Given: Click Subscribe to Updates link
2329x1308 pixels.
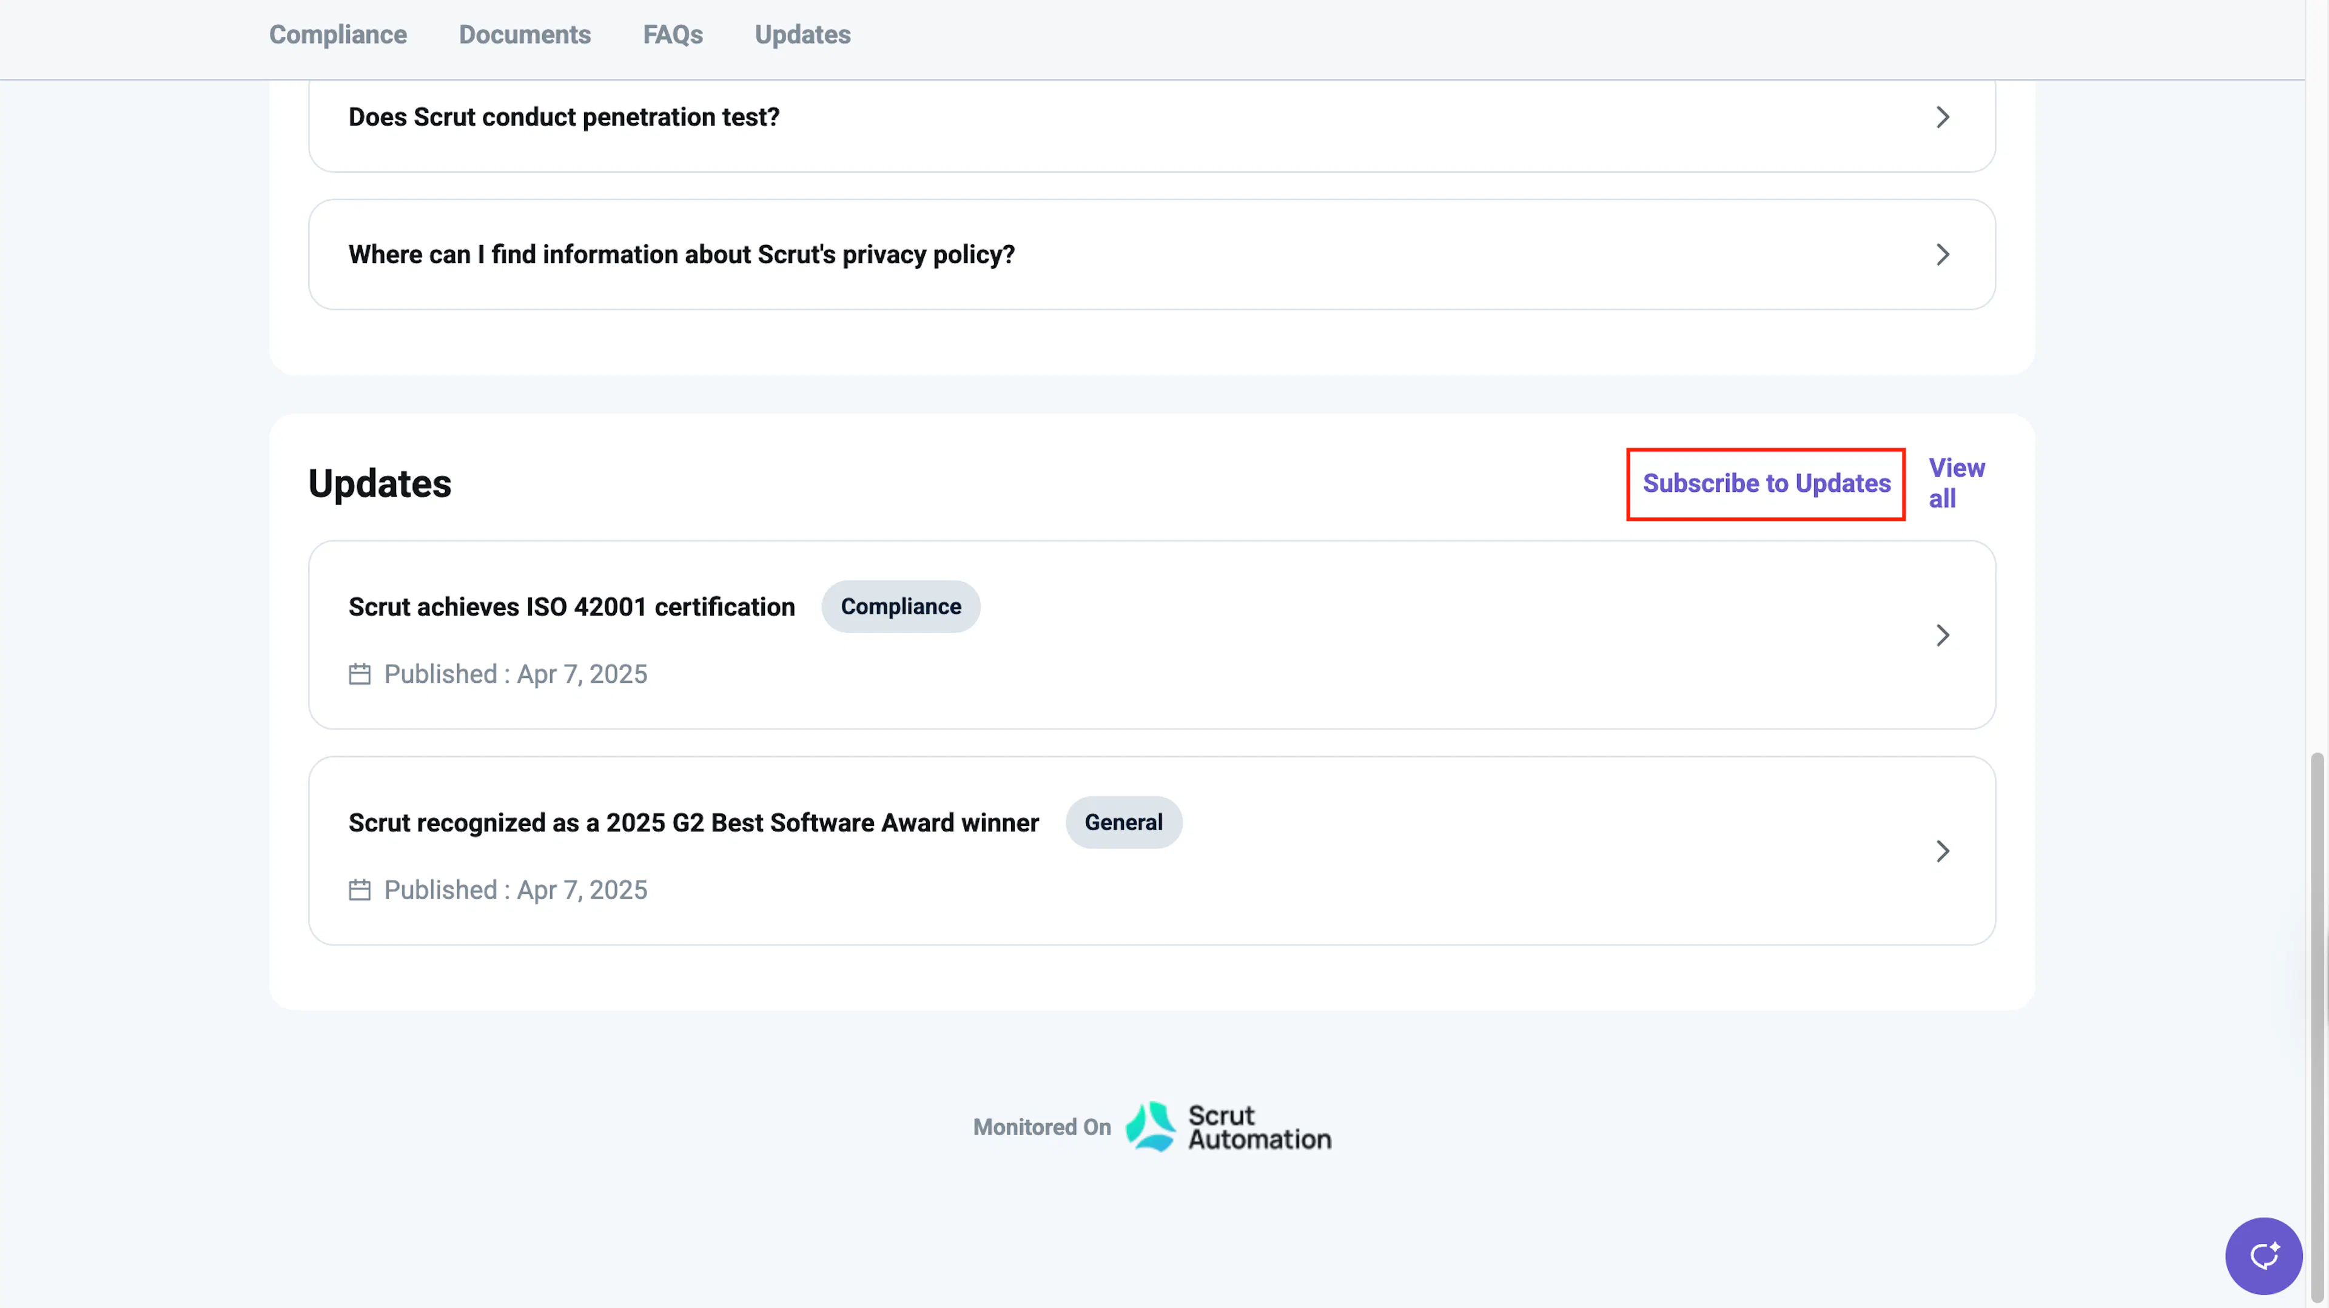Looking at the screenshot, I should [x=1766, y=484].
